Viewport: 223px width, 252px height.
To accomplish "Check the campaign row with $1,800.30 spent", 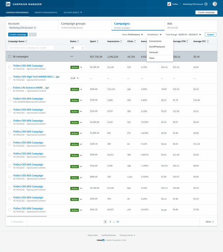I will point(10,133).
